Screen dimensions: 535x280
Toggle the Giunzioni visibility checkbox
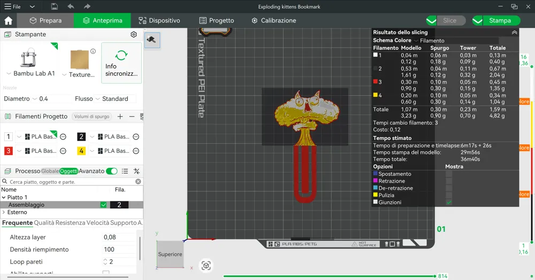(449, 203)
